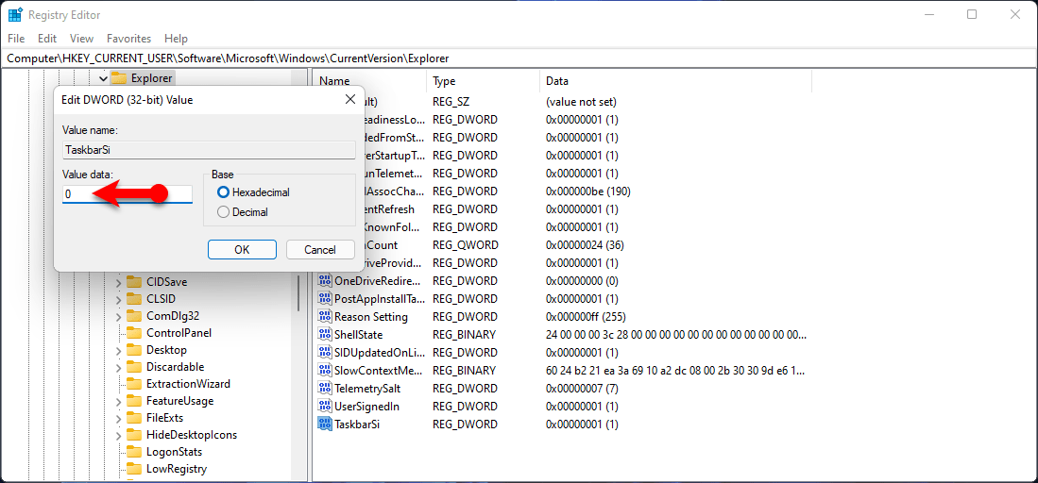
Task: Click the 0x000000ff (255) data cell
Action: point(586,316)
